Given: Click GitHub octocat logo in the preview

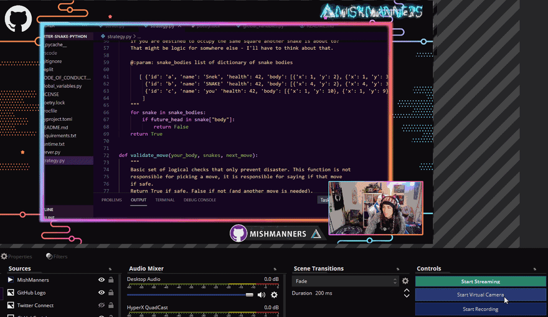Looking at the screenshot, I should click(x=18, y=19).
